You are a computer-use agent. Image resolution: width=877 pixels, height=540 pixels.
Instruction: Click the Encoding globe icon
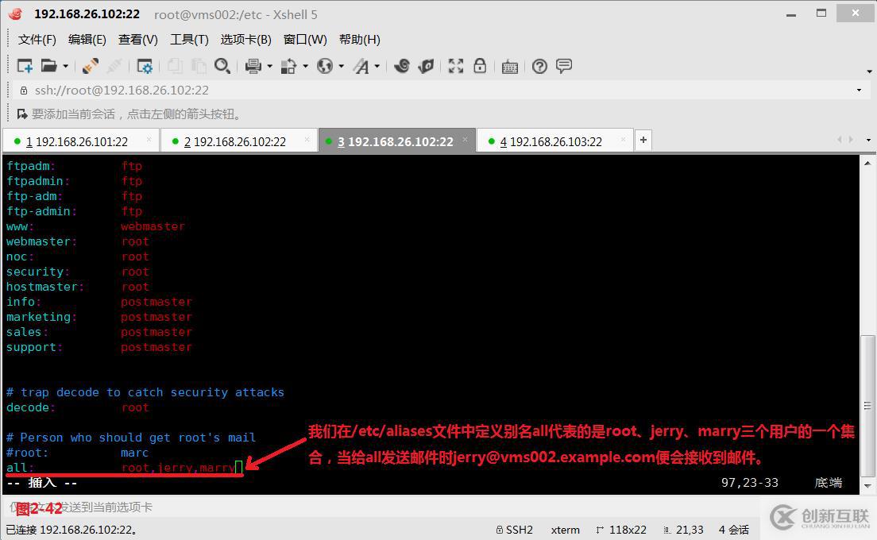(x=324, y=67)
